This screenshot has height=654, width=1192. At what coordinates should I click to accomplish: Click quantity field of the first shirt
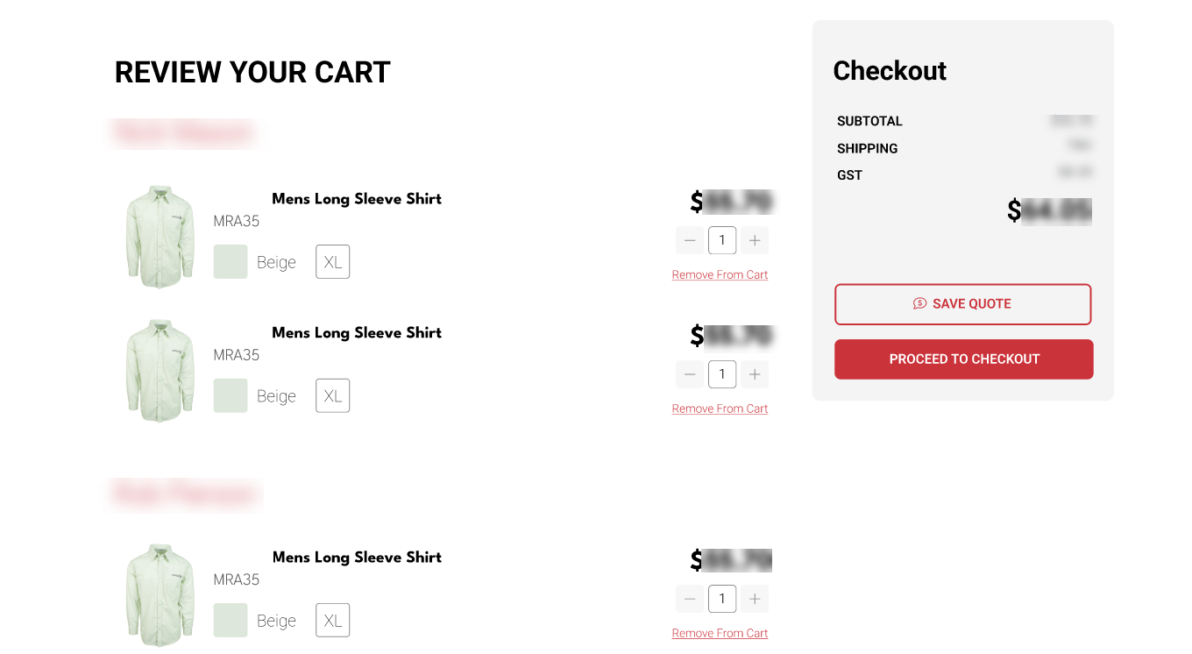click(x=722, y=240)
